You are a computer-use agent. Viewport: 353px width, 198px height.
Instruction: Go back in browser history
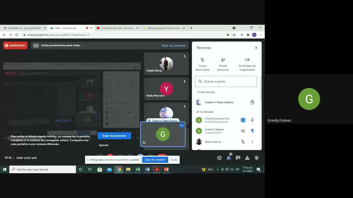click(x=4, y=35)
